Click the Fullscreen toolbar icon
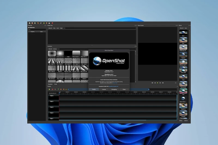Screen dimensions: 218x145 point(49,23)
